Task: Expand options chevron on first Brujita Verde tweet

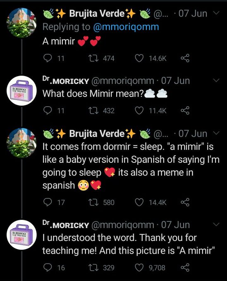Action: pyautogui.click(x=217, y=13)
